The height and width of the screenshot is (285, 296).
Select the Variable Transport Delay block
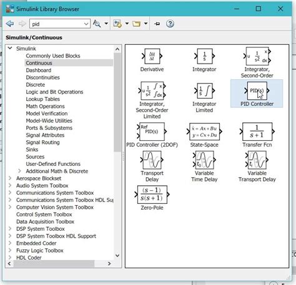pos(257,160)
